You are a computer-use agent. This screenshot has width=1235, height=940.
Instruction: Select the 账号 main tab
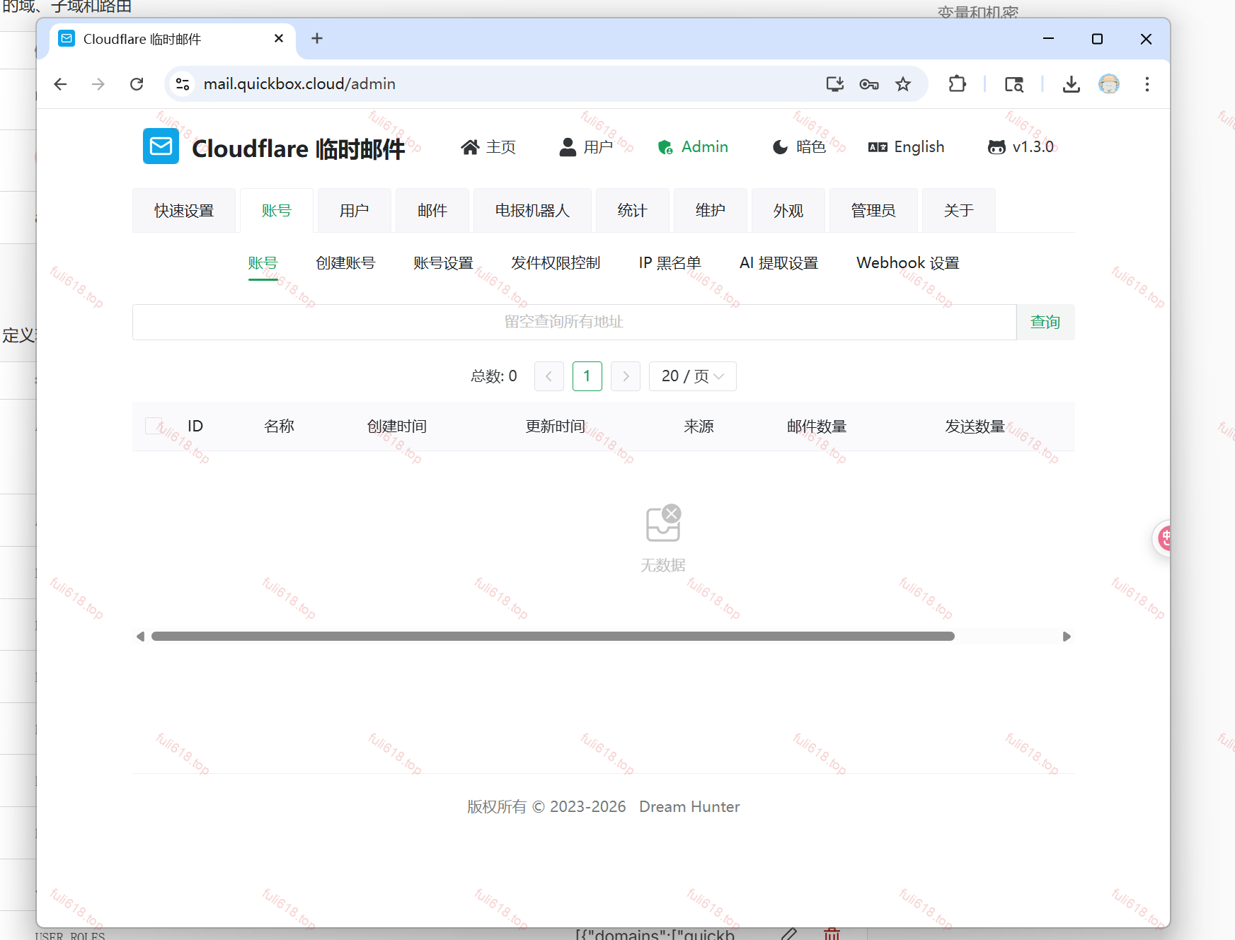click(x=277, y=211)
